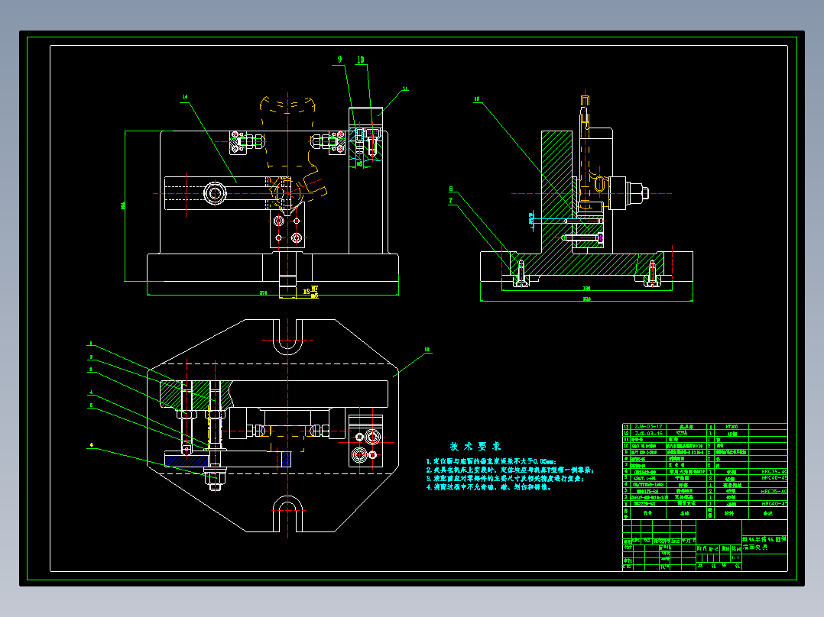Click the 代号 column header
This screenshot has width=824, height=617.
tap(647, 513)
